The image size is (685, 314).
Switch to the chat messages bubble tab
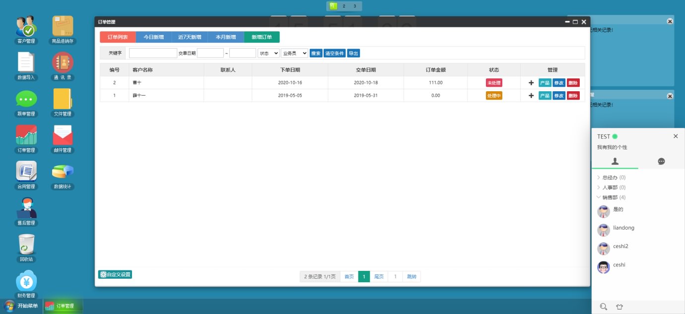[x=661, y=161]
